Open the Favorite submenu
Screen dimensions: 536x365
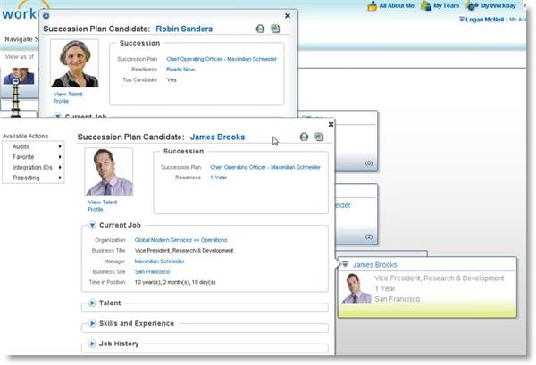(33, 157)
